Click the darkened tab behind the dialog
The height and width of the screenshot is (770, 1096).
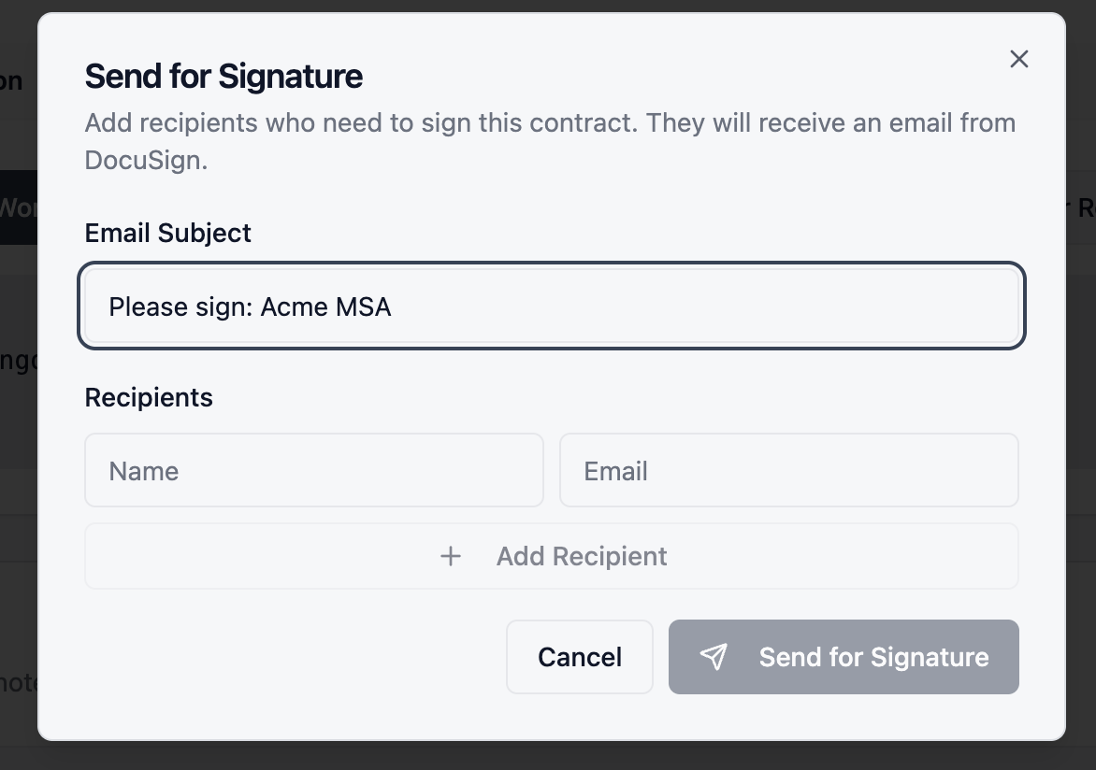click(19, 208)
